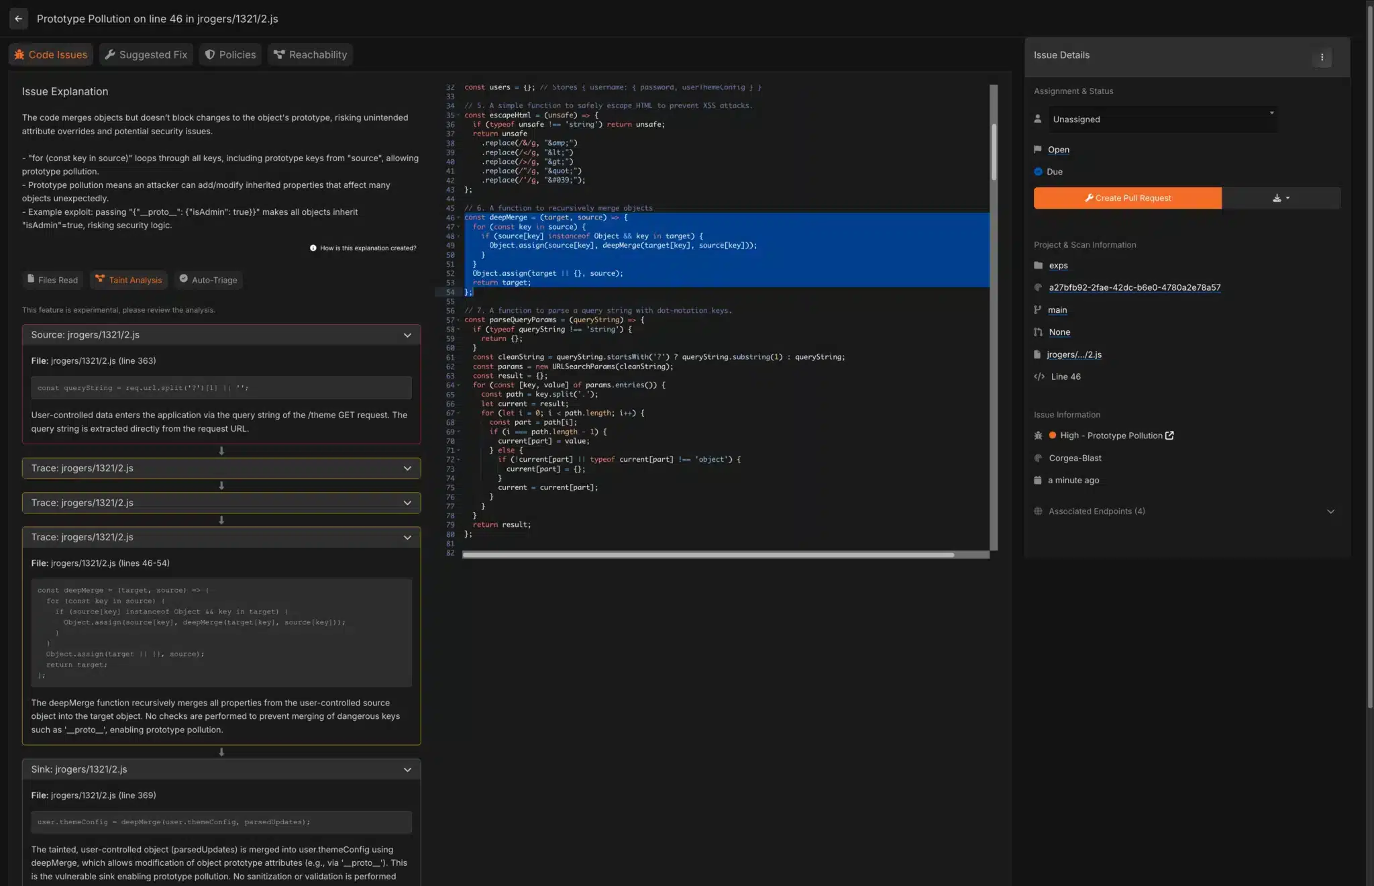This screenshot has width=1374, height=886.
Task: Click the bug icon beside High severity
Action: (x=1038, y=436)
